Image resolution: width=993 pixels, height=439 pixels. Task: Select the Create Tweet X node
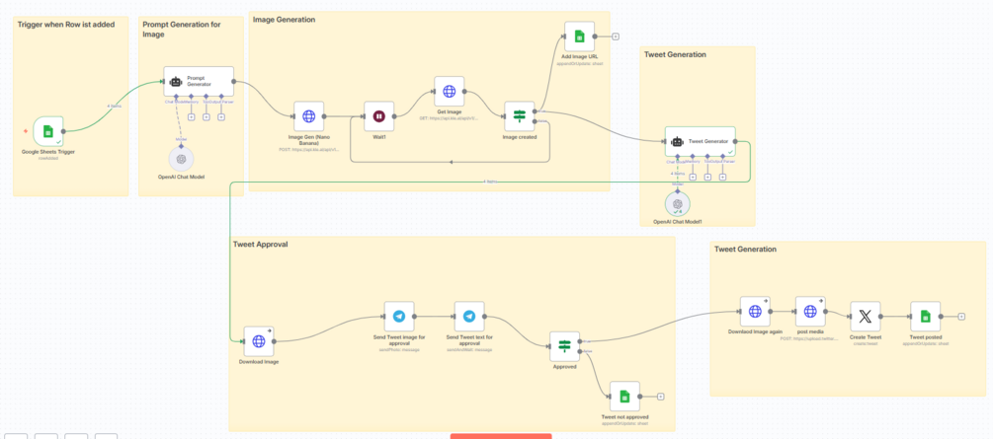pyautogui.click(x=866, y=317)
